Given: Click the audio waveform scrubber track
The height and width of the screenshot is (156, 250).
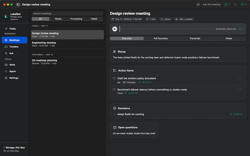Looking at the screenshot, I should coord(167,29).
